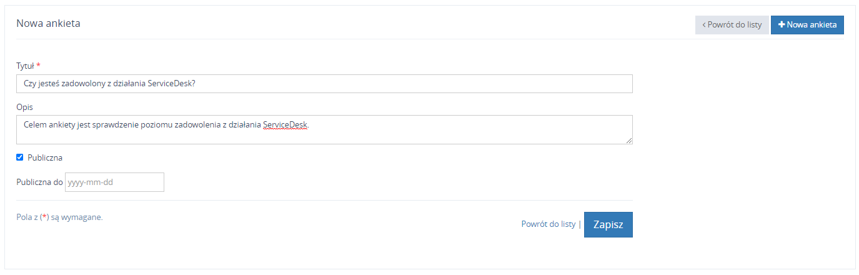Click the red asterisk in required-fields note

(44, 217)
